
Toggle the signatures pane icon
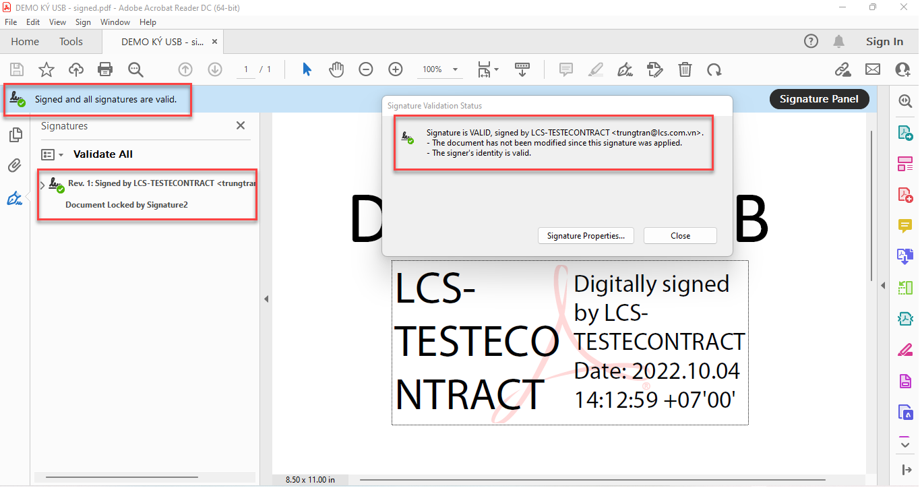click(15, 198)
